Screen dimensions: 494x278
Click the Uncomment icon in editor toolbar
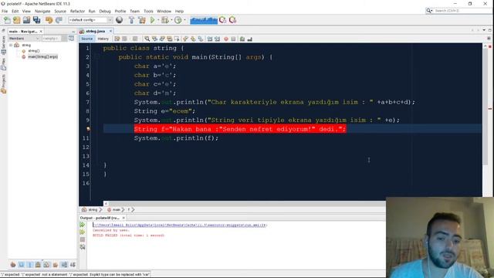(249, 39)
